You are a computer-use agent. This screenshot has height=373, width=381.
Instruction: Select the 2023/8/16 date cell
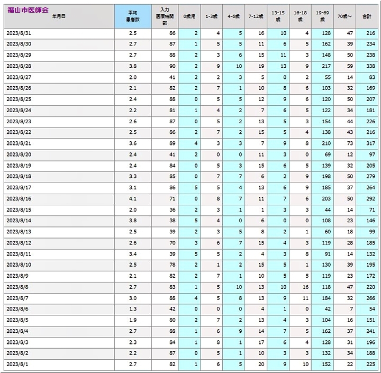click(19, 199)
